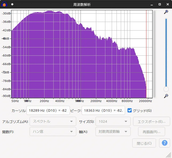Open help with the question mark icon
The width and height of the screenshot is (172, 158).
(x=165, y=143)
